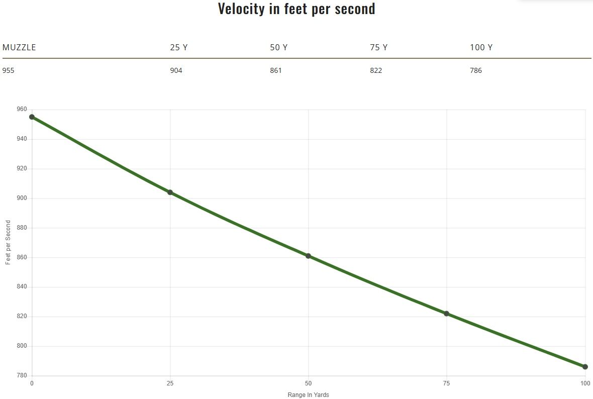Click the 50-yard data point on the line
Image resolution: width=593 pixels, height=399 pixels.
pyautogui.click(x=308, y=256)
